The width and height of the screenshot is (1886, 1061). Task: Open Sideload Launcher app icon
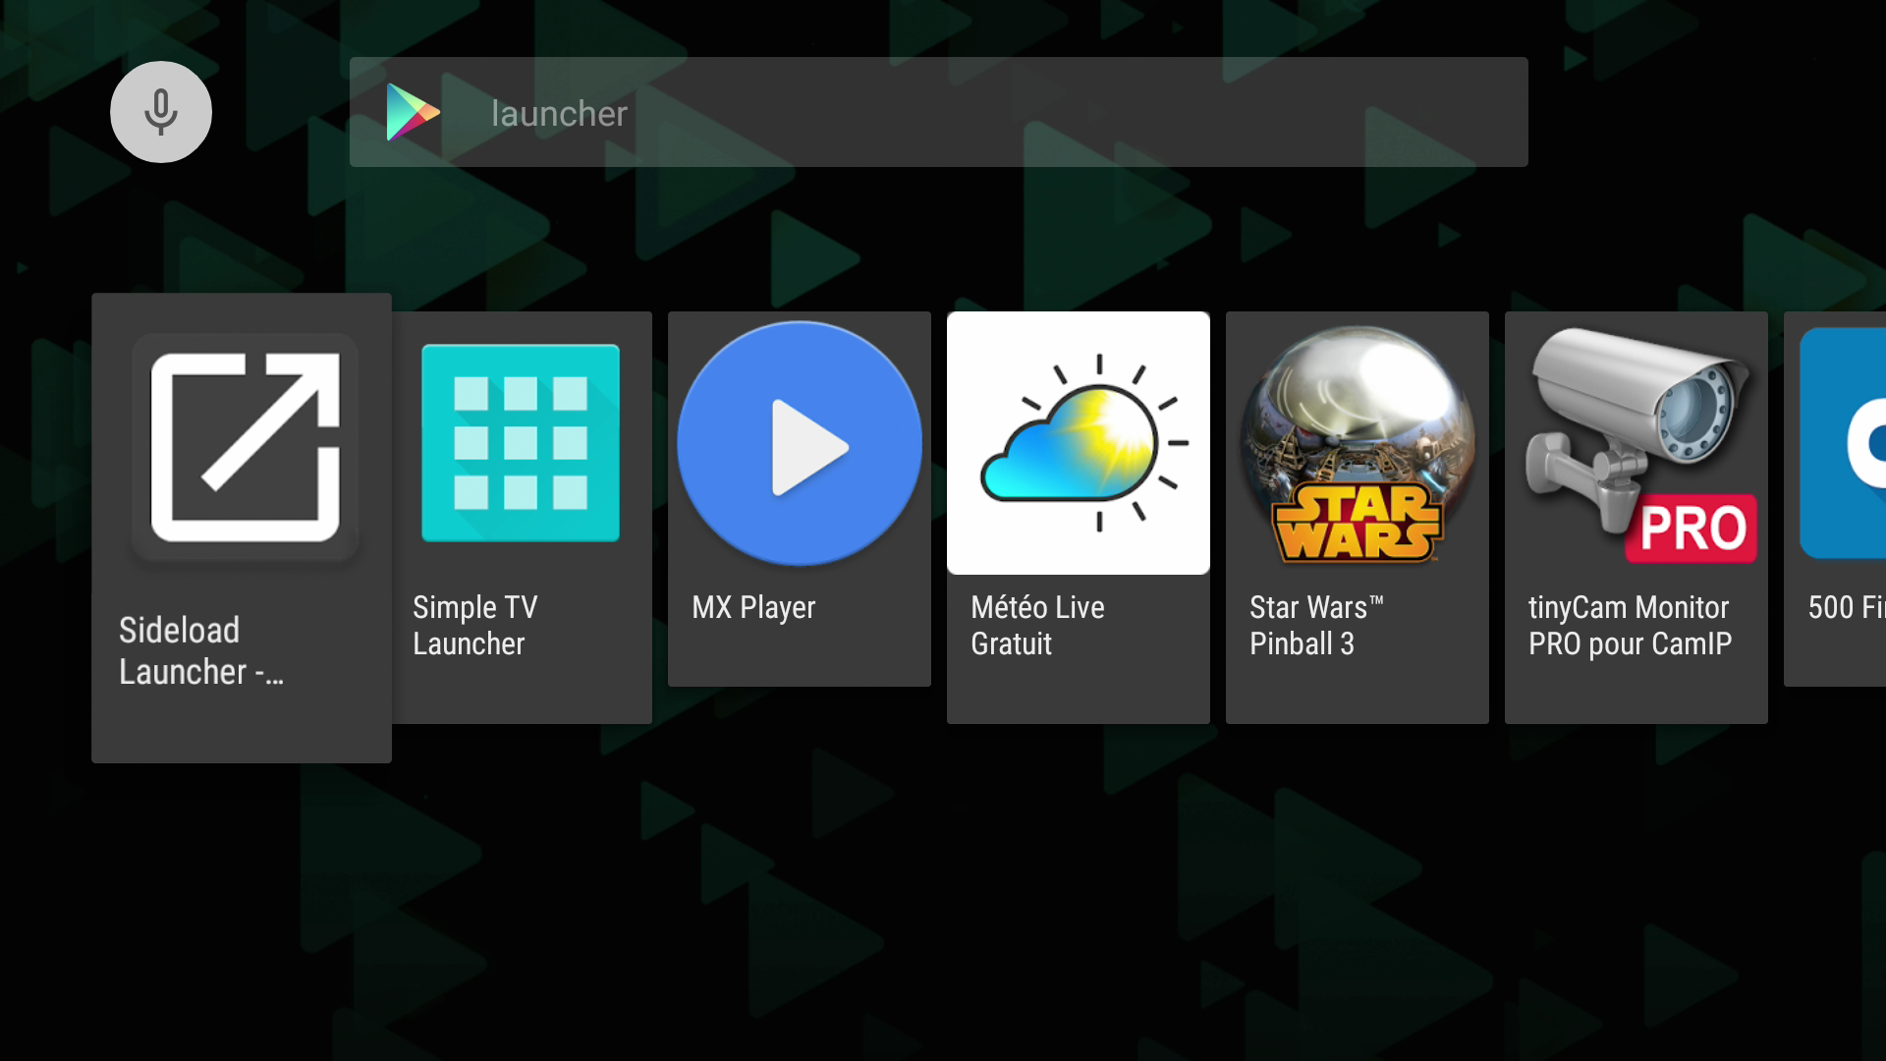coord(245,447)
